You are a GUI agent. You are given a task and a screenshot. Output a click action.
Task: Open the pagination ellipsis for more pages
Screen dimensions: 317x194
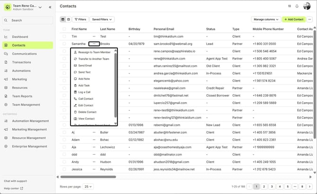point(295,186)
